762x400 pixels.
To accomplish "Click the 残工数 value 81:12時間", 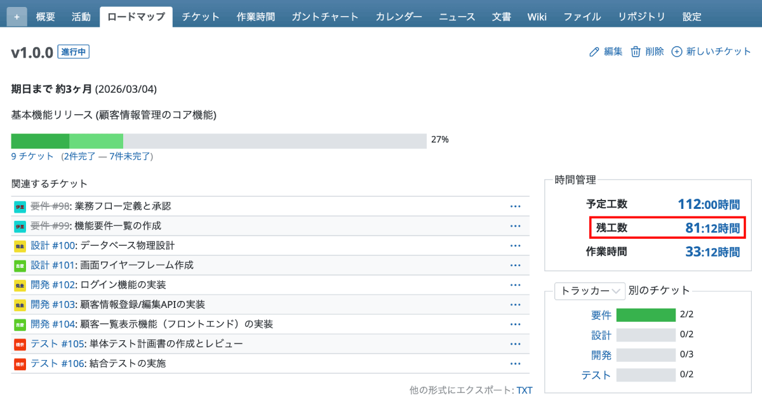I will tap(712, 228).
